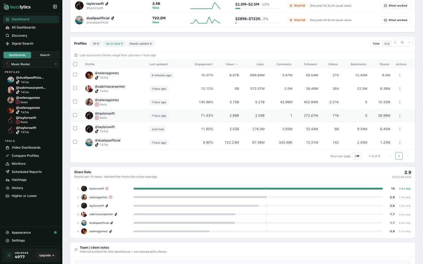This screenshot has height=264, width=423.
Task: Filter profiles by Up to date 6
Action: click(114, 44)
